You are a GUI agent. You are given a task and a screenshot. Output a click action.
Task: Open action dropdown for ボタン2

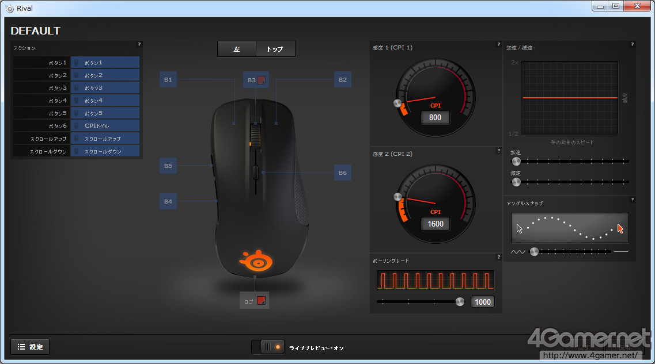point(105,75)
